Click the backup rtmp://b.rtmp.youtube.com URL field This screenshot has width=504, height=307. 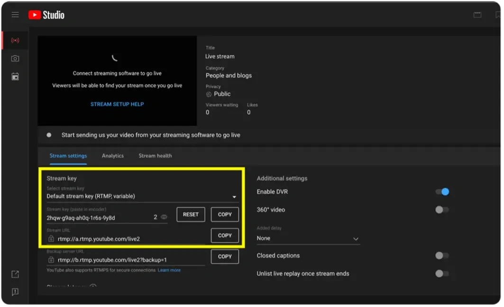pyautogui.click(x=126, y=260)
